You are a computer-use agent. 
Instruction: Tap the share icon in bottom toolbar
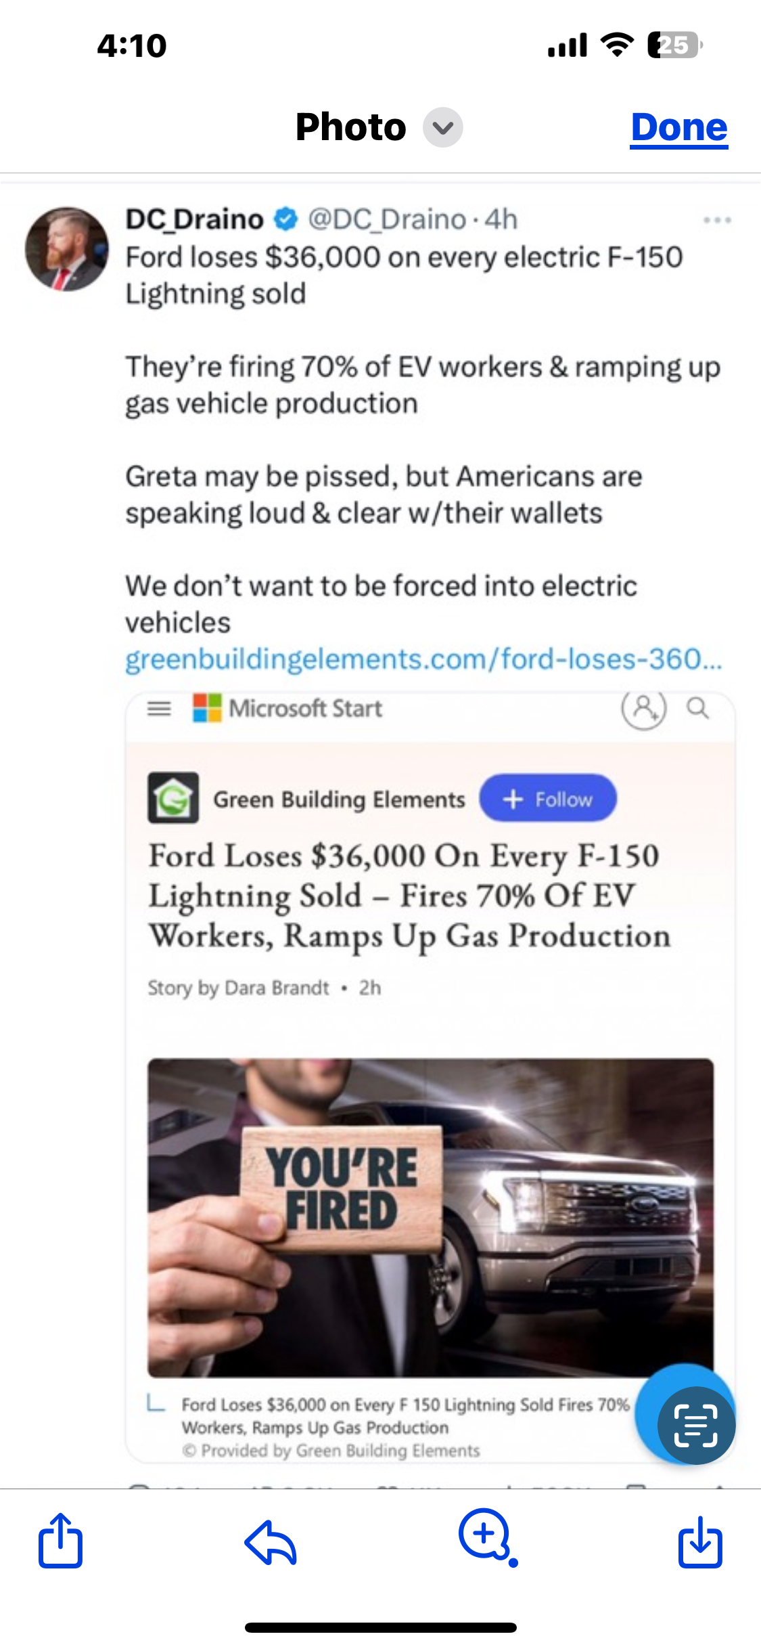click(x=61, y=1541)
